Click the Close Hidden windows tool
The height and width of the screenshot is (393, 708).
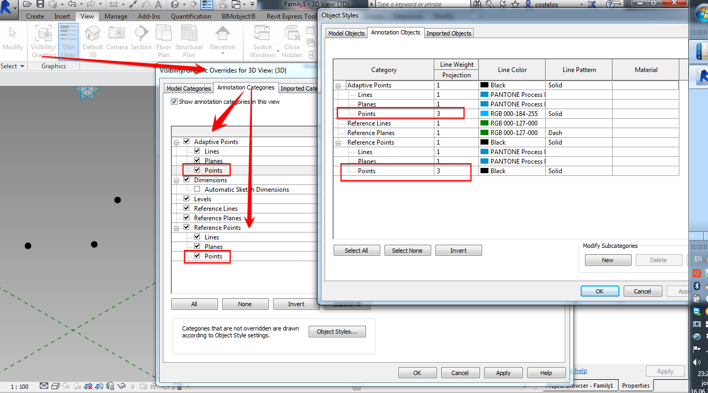pos(292,37)
